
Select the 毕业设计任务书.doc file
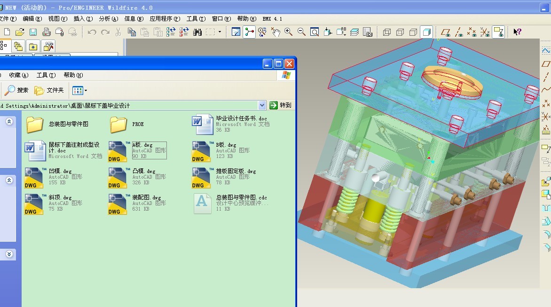[x=231, y=124]
